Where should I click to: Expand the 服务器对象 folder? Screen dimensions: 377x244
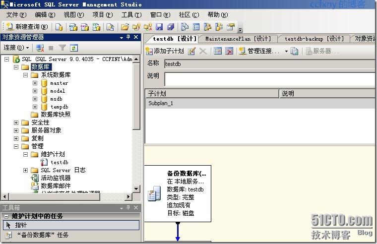point(16,130)
